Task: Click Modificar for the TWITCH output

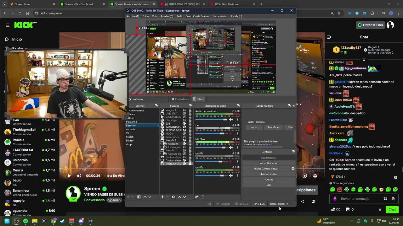Action: (x=273, y=127)
